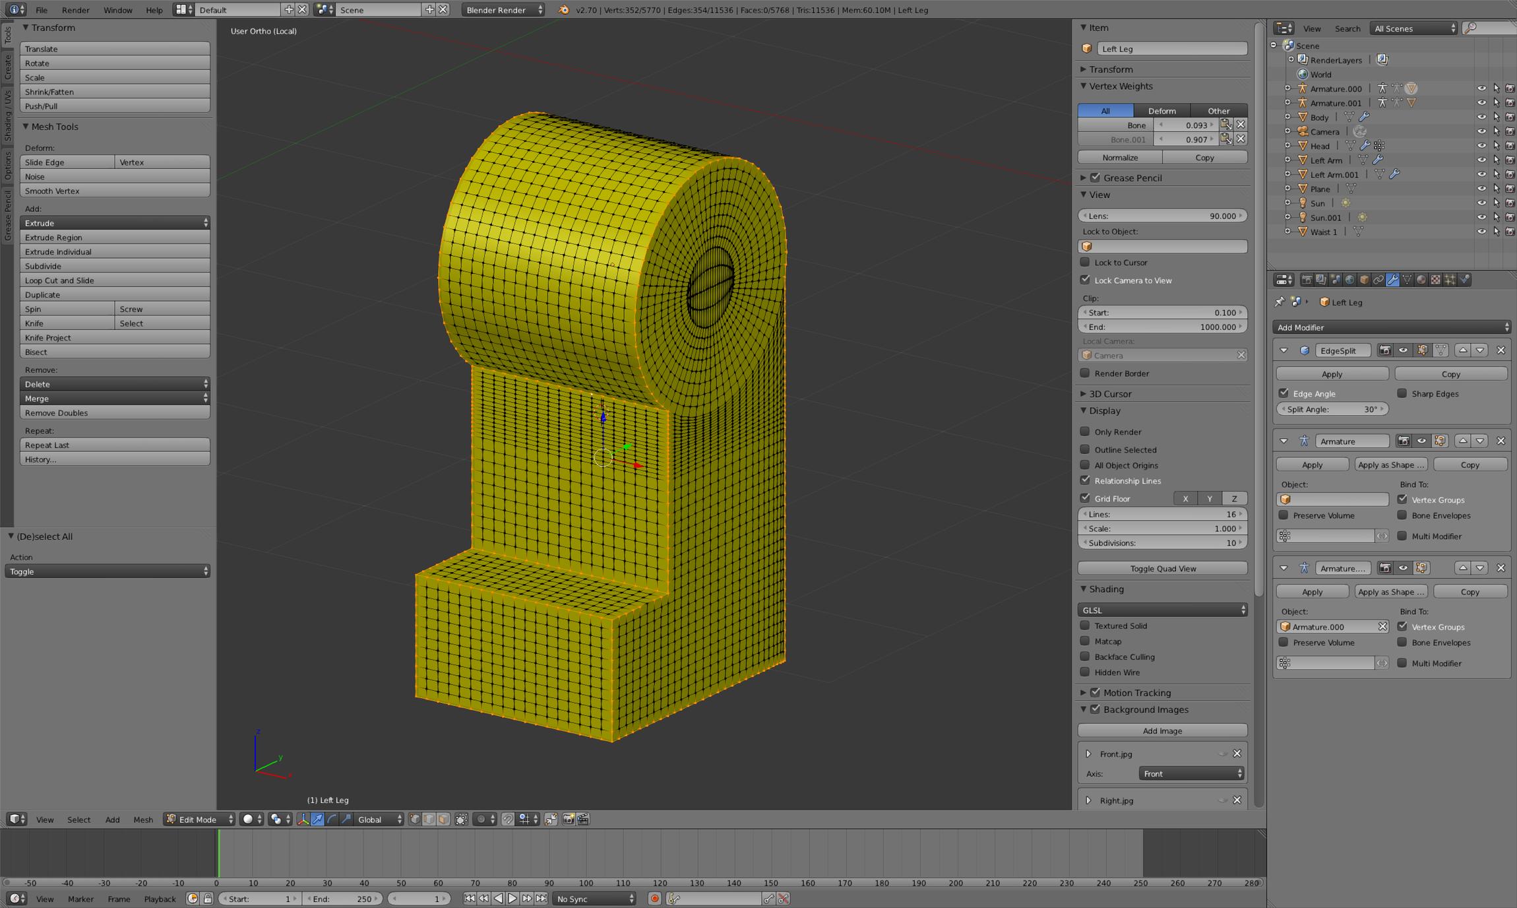Viewport: 1517px width, 908px height.
Task: Toggle EdgeSplit edit-mode display icon
Action: [x=1422, y=350]
